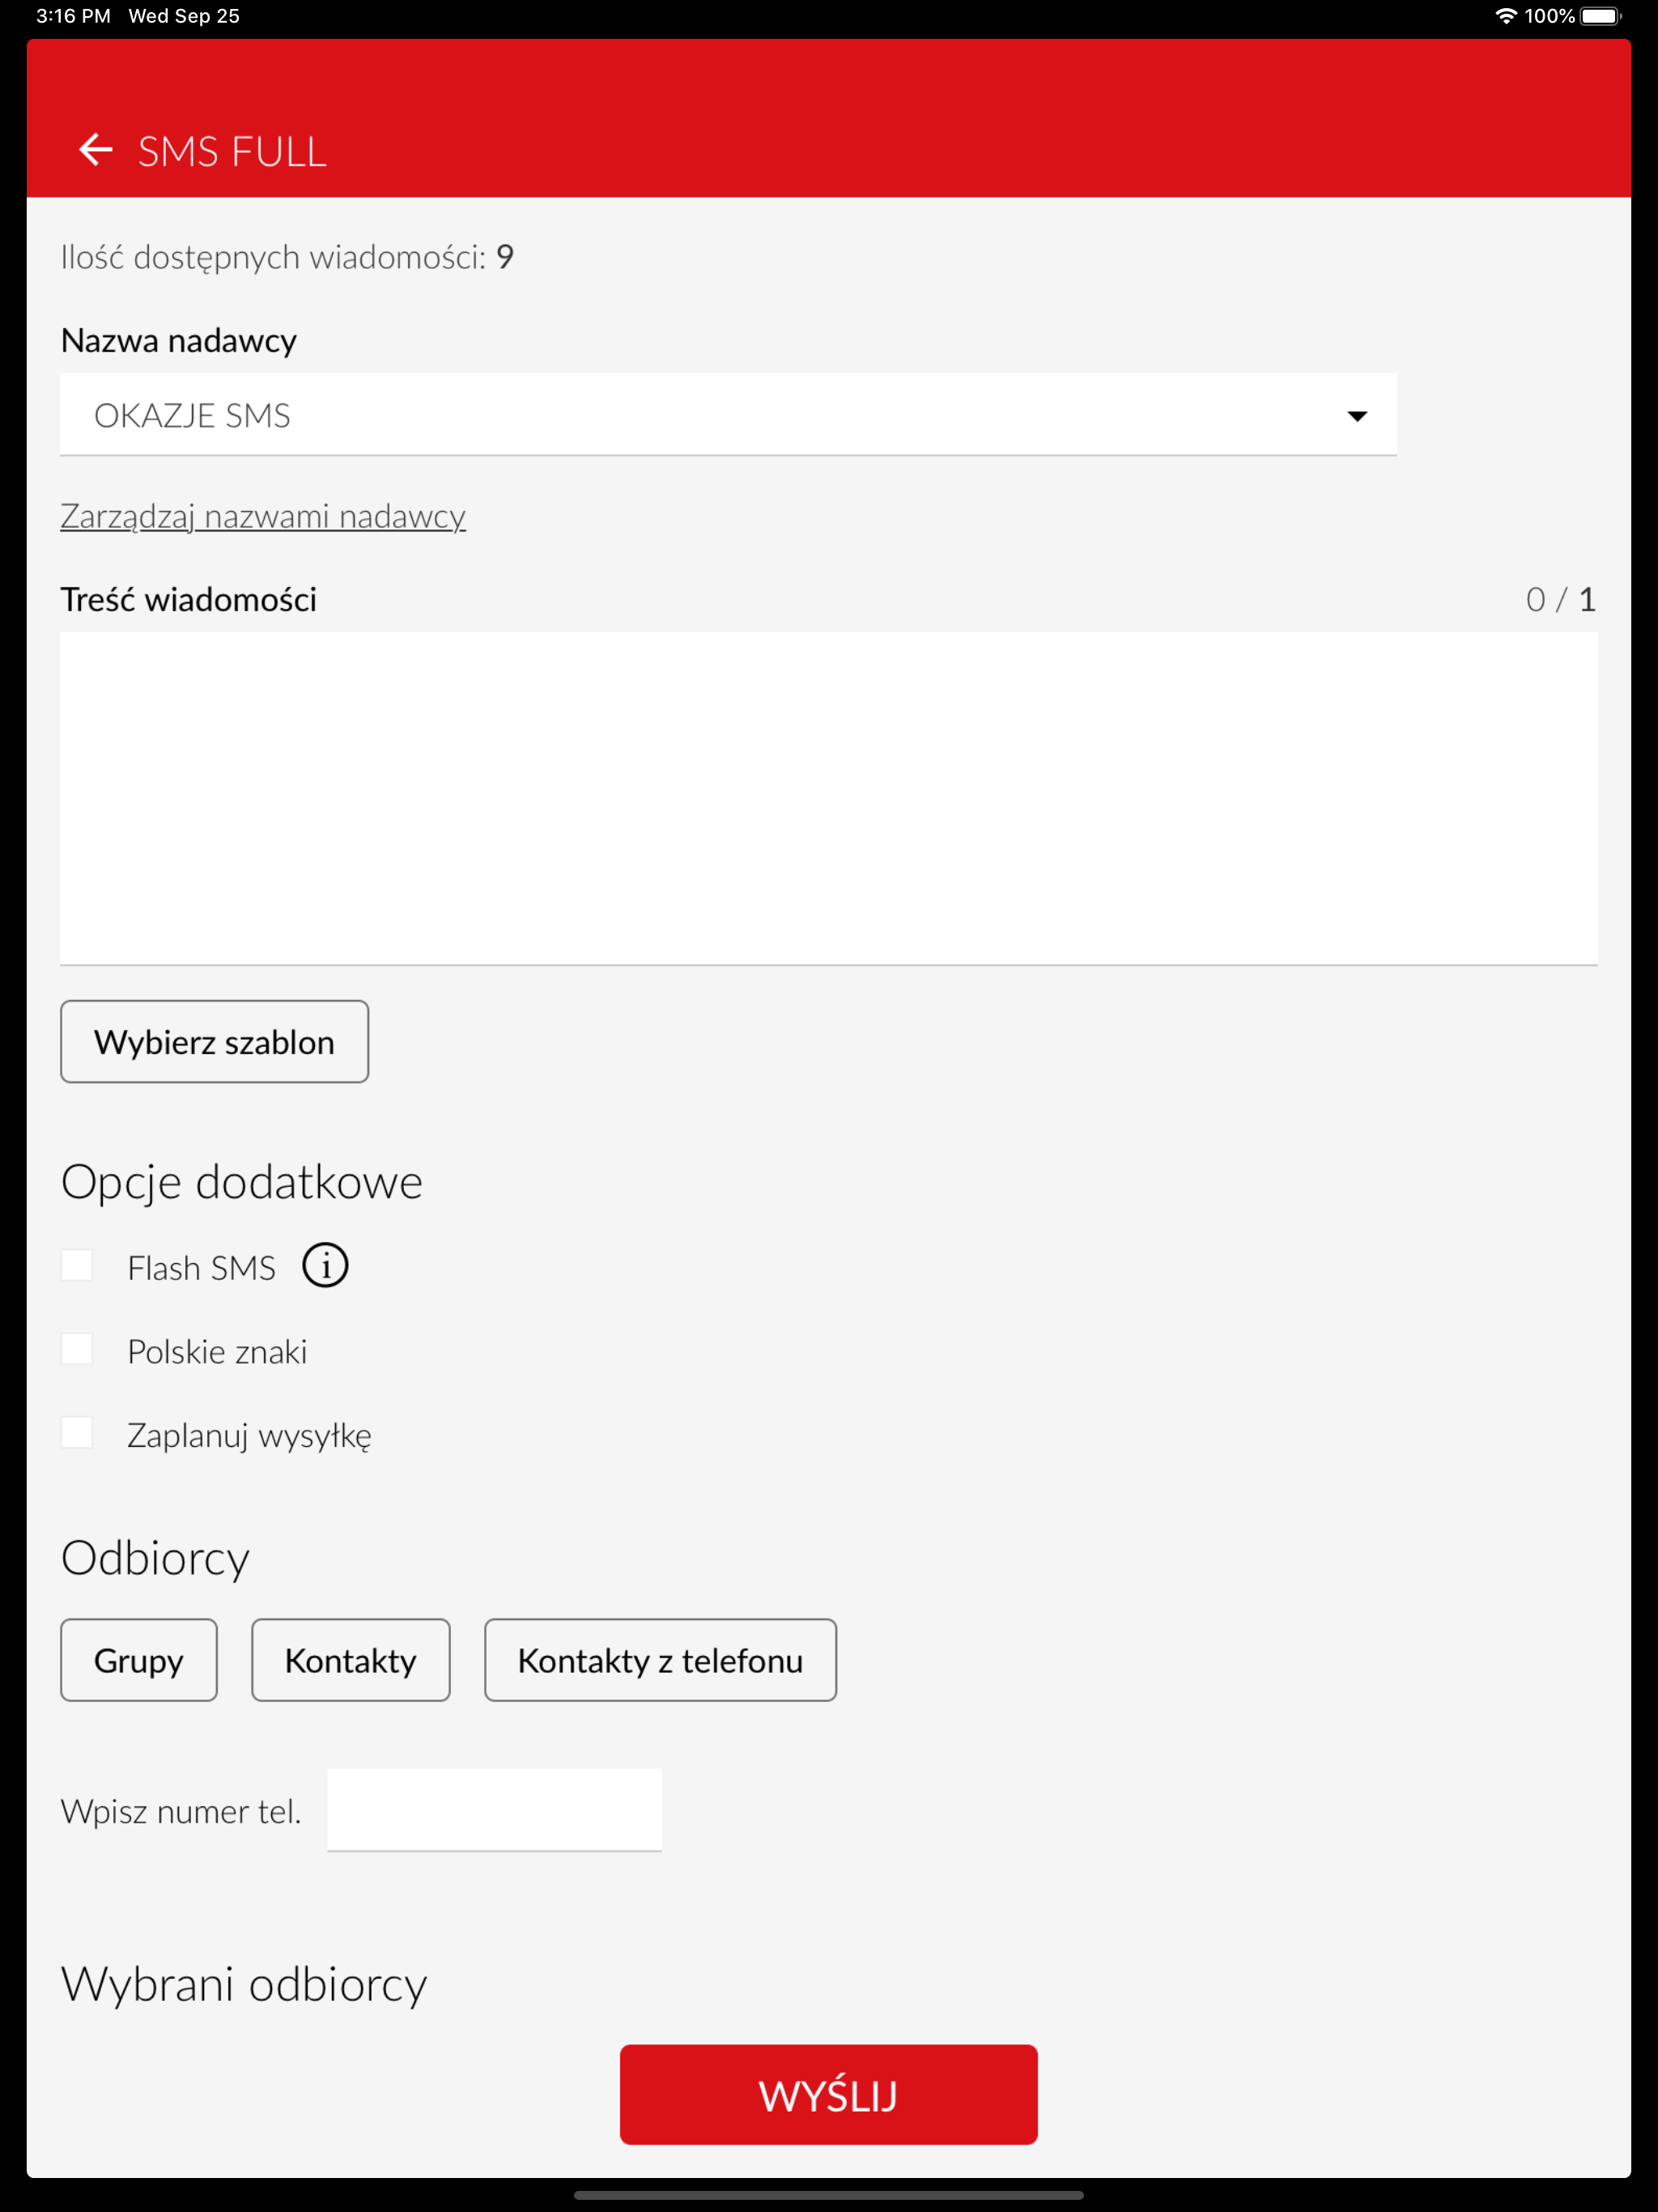Click the 3:16 PM clock
Screen dimensions: 1658x2212
point(73,16)
